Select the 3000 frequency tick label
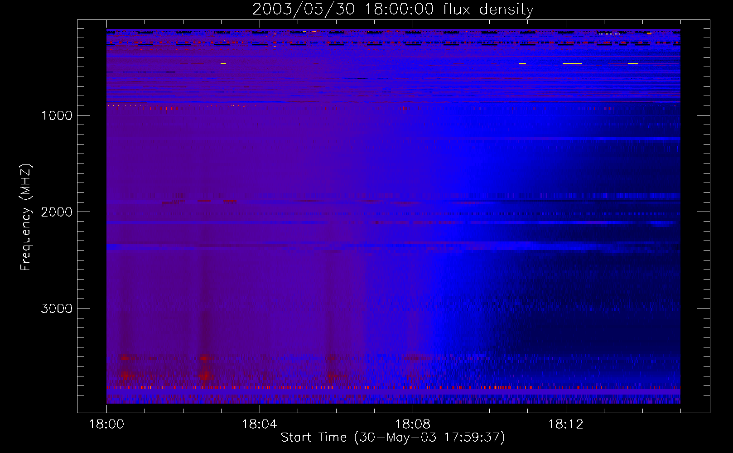 click(57, 308)
